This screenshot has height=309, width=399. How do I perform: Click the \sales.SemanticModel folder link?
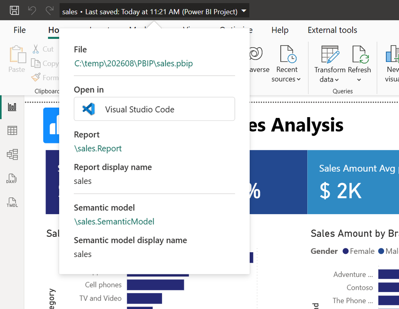tap(114, 221)
